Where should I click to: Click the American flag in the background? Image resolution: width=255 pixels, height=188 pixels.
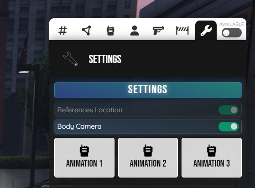pyautogui.click(x=23, y=51)
